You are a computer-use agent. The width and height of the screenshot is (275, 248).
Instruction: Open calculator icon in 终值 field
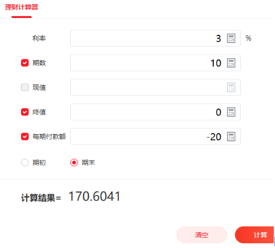coord(231,112)
